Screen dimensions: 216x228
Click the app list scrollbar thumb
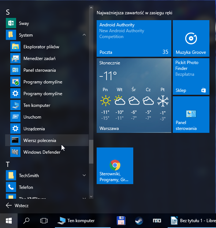tap(91, 152)
